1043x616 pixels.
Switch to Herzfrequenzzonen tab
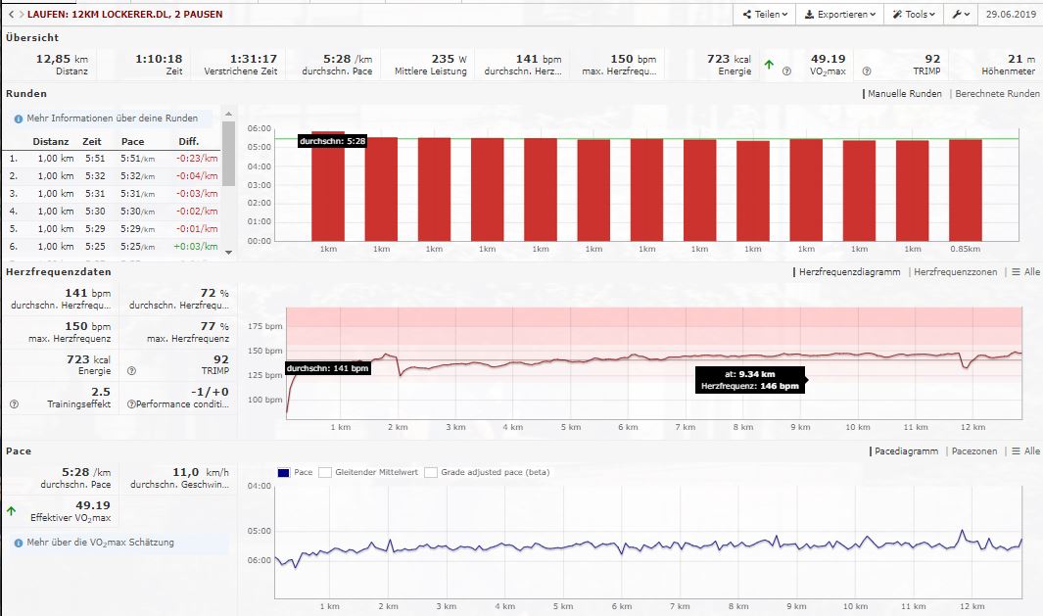tap(955, 272)
